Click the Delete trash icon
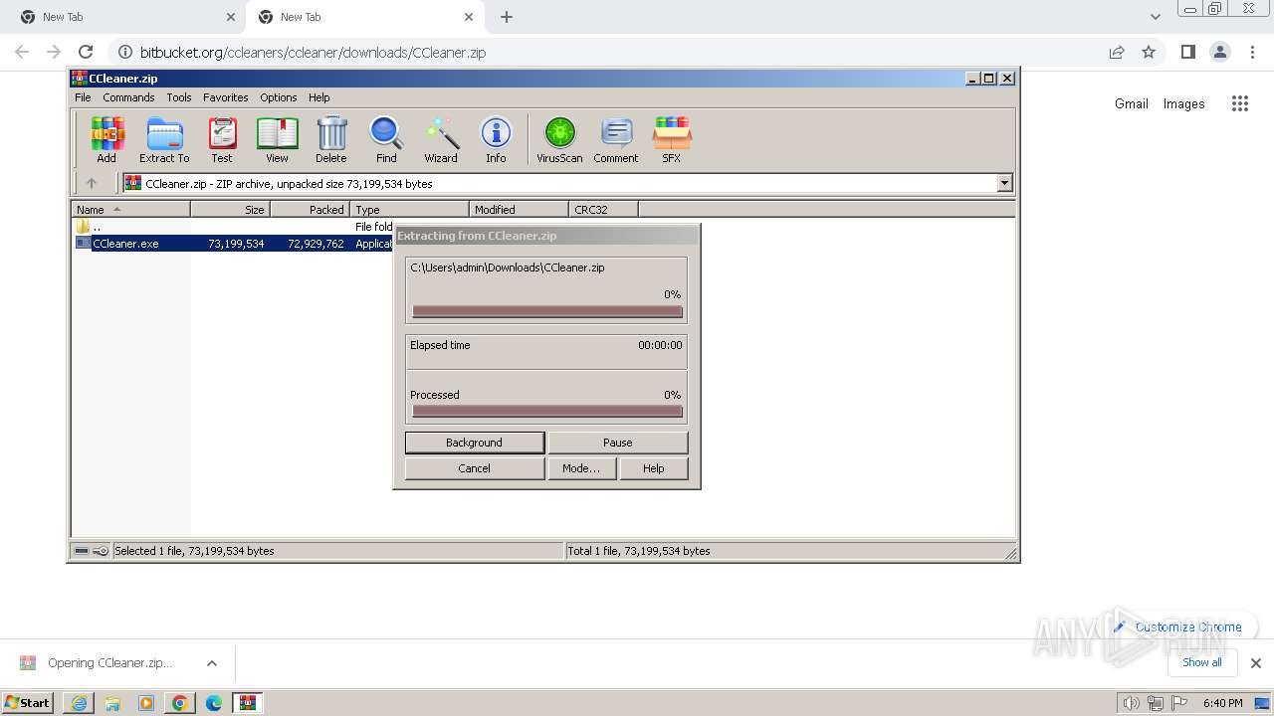Screen dimensions: 1274x716 coord(331,140)
